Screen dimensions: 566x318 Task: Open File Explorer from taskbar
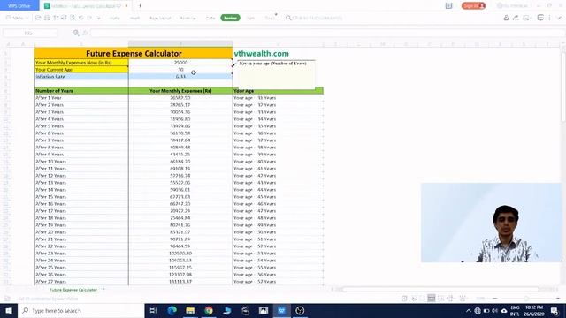[190, 310]
